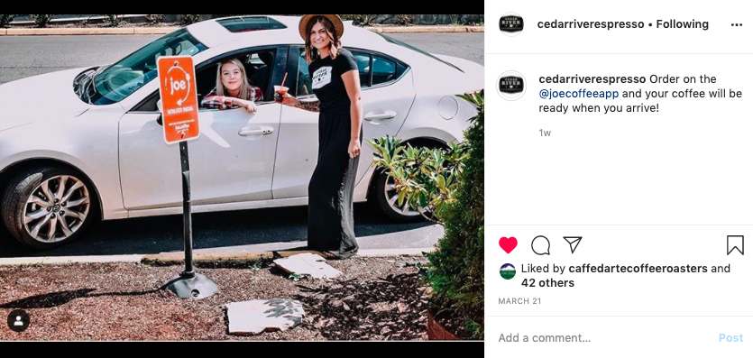The height and width of the screenshot is (358, 753).
Task: Open cedarriverespresso profile picture in header
Action: point(511,24)
